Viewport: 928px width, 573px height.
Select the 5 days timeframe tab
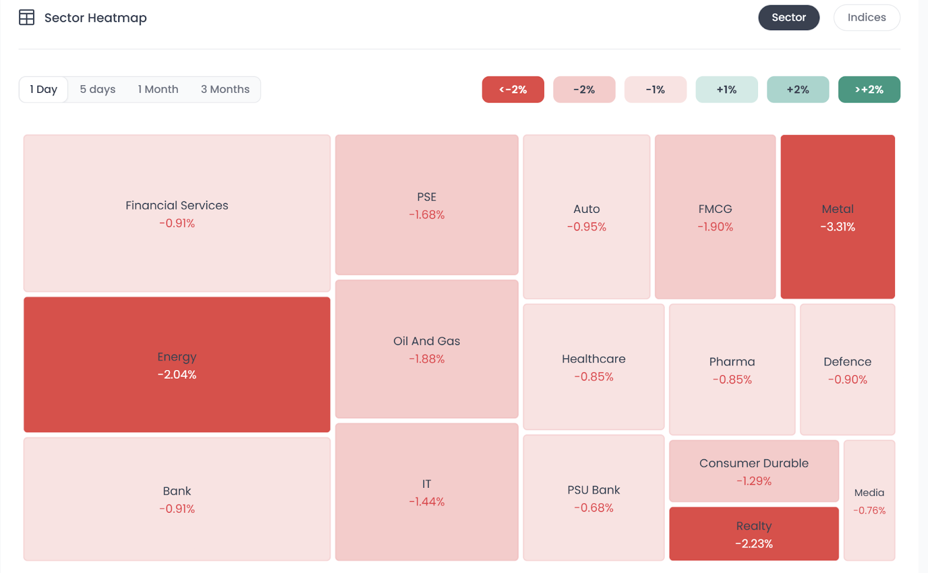click(x=97, y=89)
